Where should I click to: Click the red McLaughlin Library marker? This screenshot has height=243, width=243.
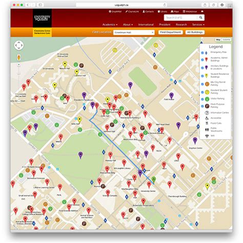pos(124,163)
